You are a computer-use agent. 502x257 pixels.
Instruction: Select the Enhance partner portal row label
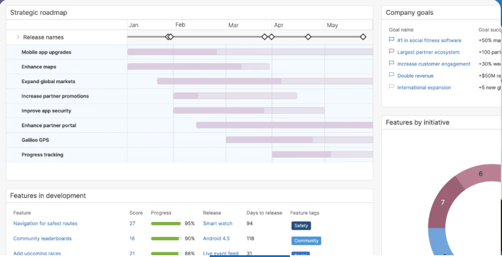click(49, 125)
